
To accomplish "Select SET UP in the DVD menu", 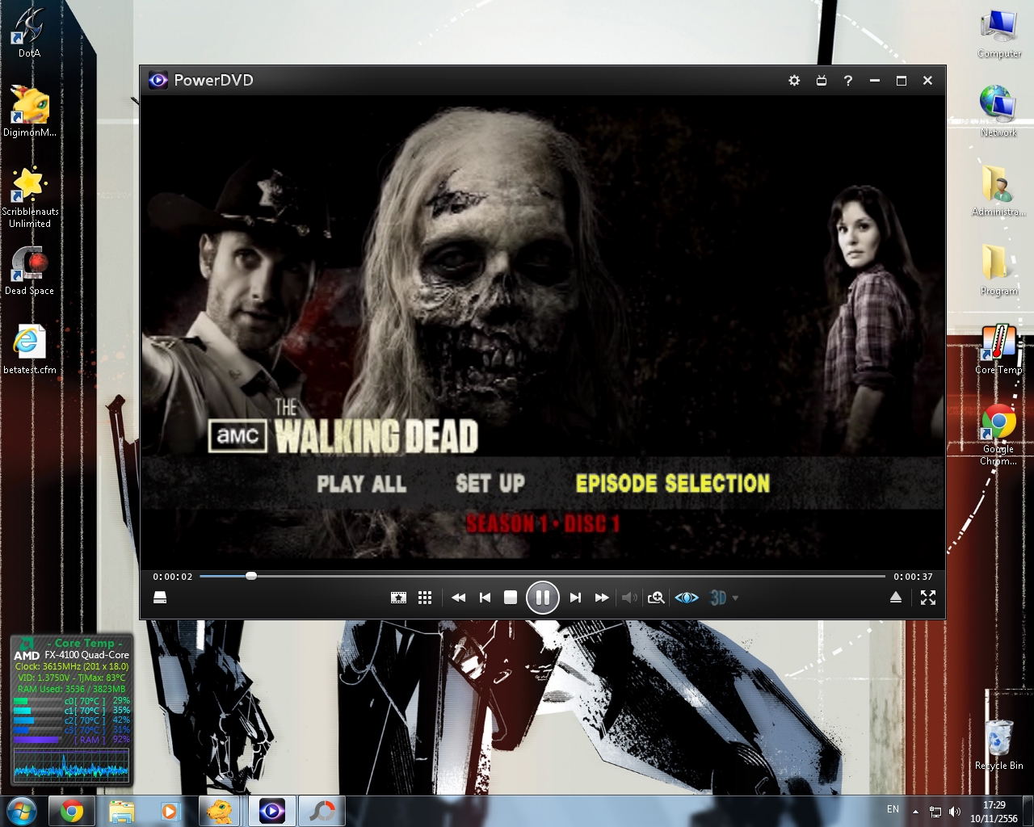I will [x=490, y=484].
